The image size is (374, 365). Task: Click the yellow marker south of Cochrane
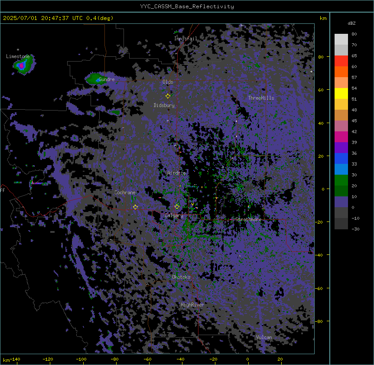pos(135,207)
